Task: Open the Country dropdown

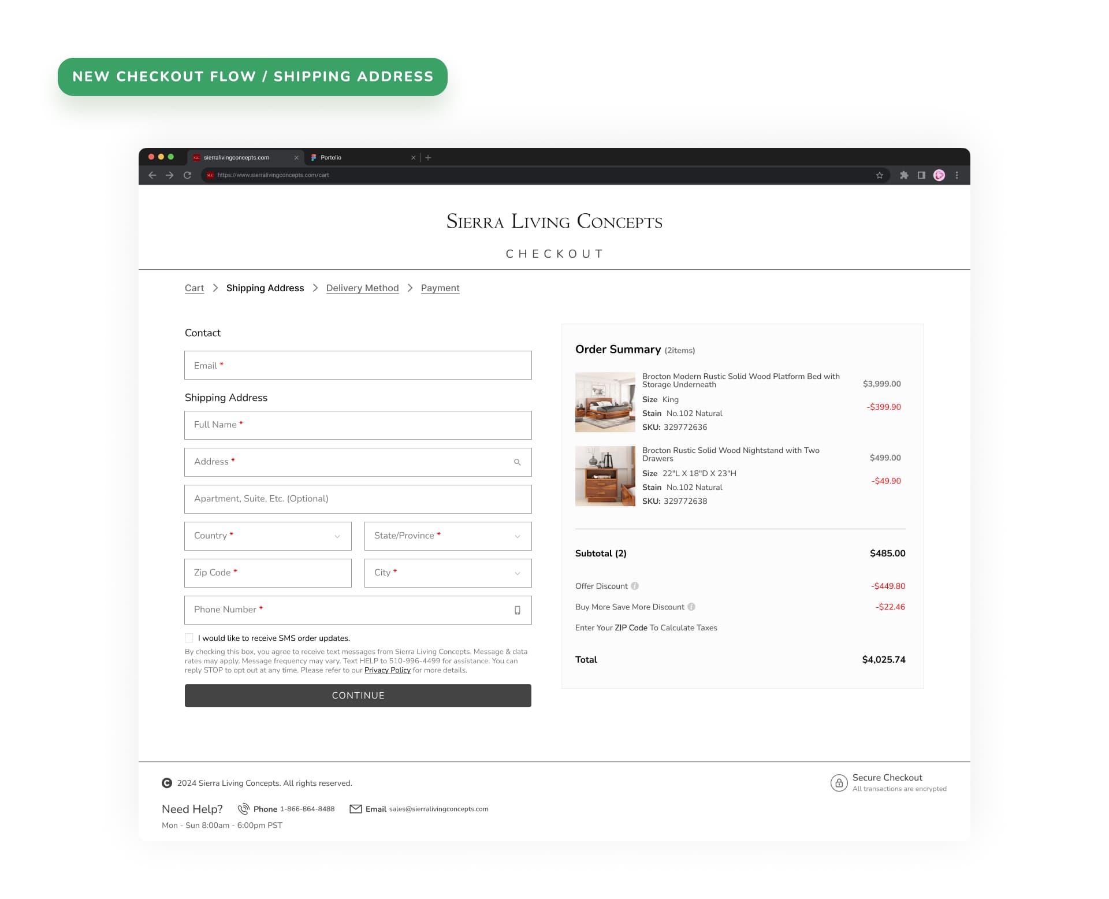Action: [268, 536]
